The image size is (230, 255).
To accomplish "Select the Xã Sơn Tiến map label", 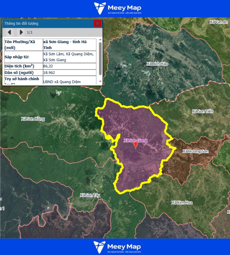I will (203, 111).
